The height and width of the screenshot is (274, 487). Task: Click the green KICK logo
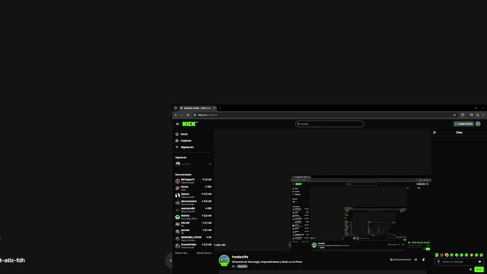click(190, 124)
